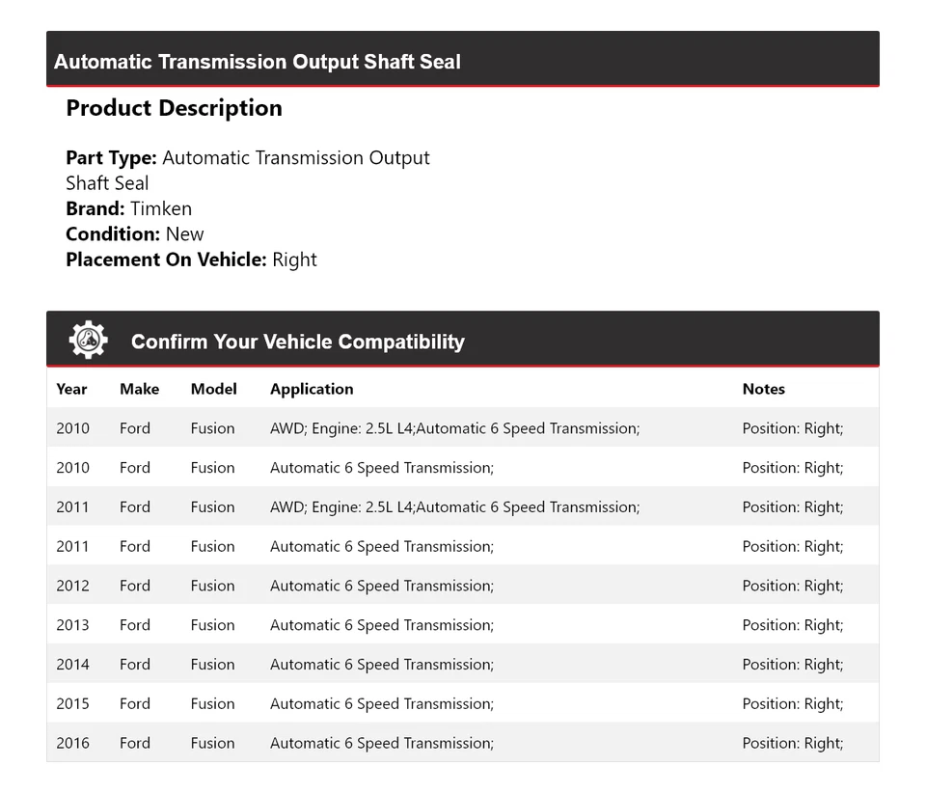Click the Part Type label
Screen dimensions: 926x793
tap(111, 157)
